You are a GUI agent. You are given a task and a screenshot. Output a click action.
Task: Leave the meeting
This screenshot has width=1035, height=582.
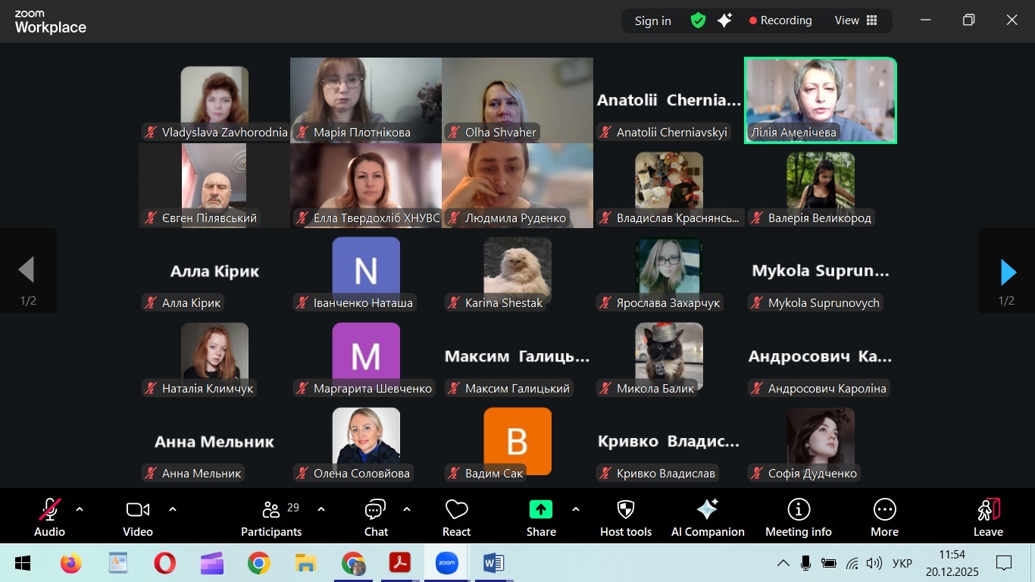point(988,518)
